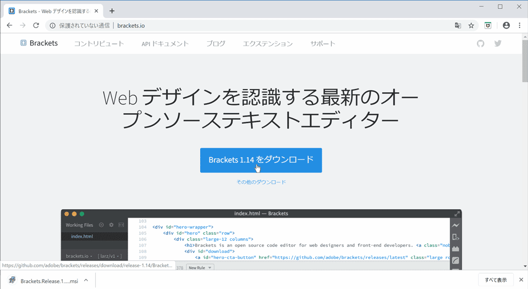This screenshot has width=528, height=289.
Task: Click すべて表示 in the download bar
Action: coord(496,280)
